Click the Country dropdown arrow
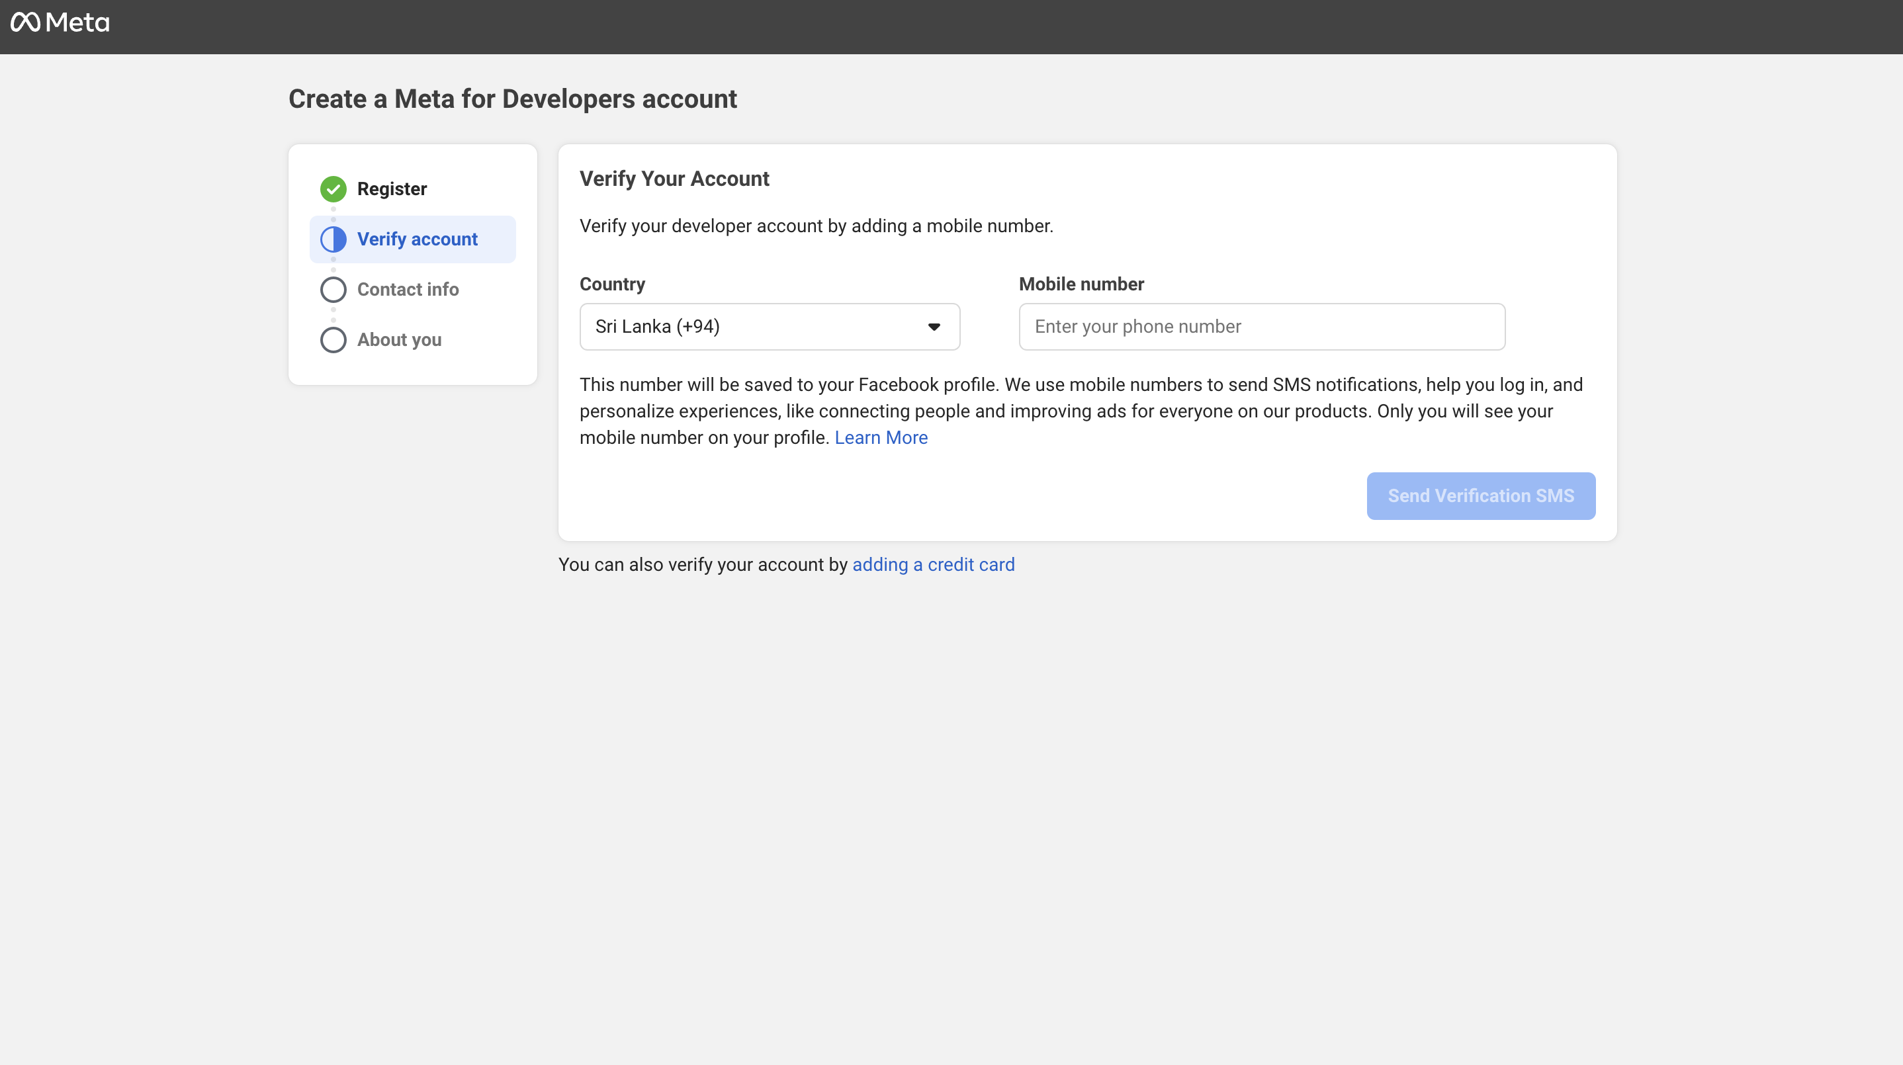The height and width of the screenshot is (1065, 1903). tap(934, 326)
